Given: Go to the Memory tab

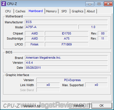Looking at the screenshot, I should coord(51,11).
